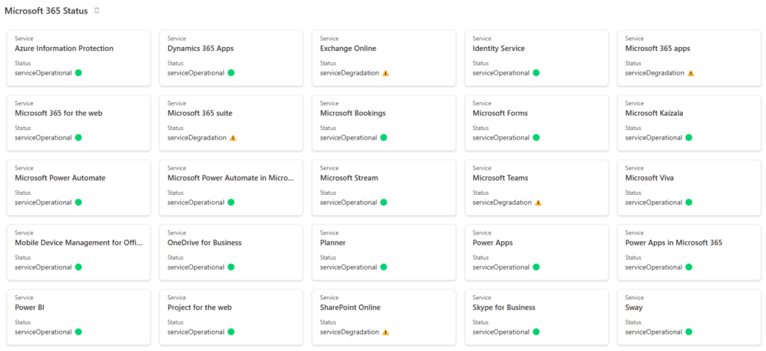Viewport: 766px width, 351px height.
Task: Select the Microsoft Viva service name
Action: pyautogui.click(x=649, y=178)
